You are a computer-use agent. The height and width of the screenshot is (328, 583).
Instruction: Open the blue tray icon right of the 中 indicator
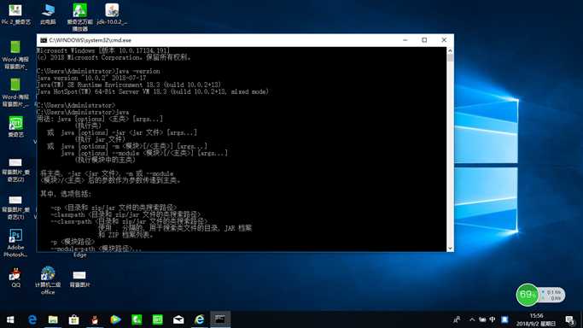pyautogui.click(x=504, y=319)
